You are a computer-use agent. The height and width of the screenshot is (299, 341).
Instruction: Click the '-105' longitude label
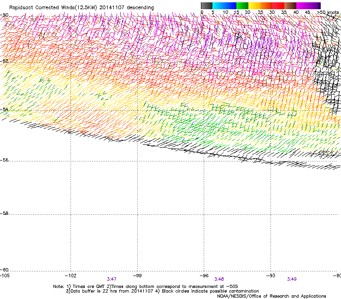click(x=5, y=276)
